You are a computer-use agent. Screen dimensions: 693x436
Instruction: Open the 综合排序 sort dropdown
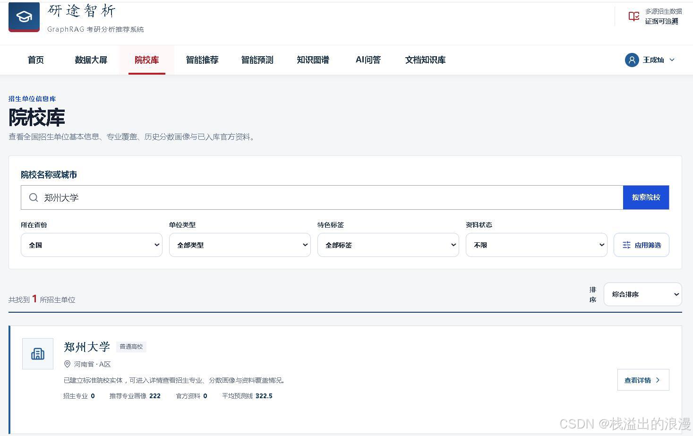click(643, 294)
